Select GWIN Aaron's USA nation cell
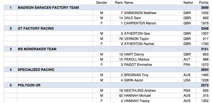Image resolution: width=212 pixels, height=103 pixels. 187,80
